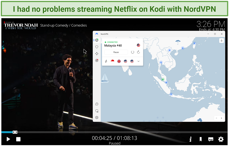Connect to the United Kingdom flag shortcut
This screenshot has height=146, width=229.
tap(119, 61)
